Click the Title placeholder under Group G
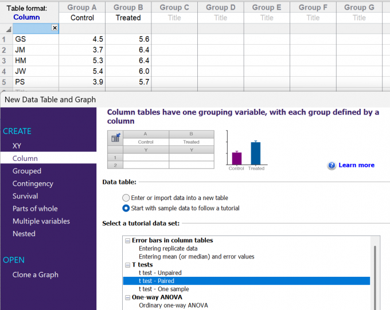This screenshot has width=390, height=310. tap(359, 18)
